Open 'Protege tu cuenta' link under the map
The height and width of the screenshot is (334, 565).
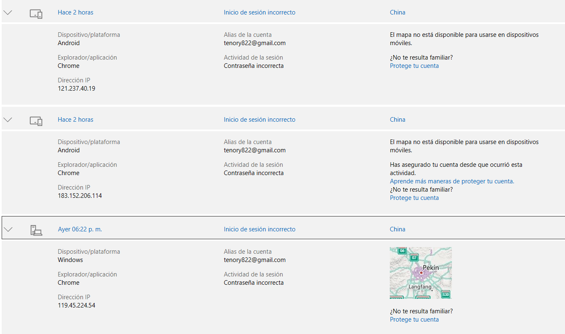click(x=414, y=320)
